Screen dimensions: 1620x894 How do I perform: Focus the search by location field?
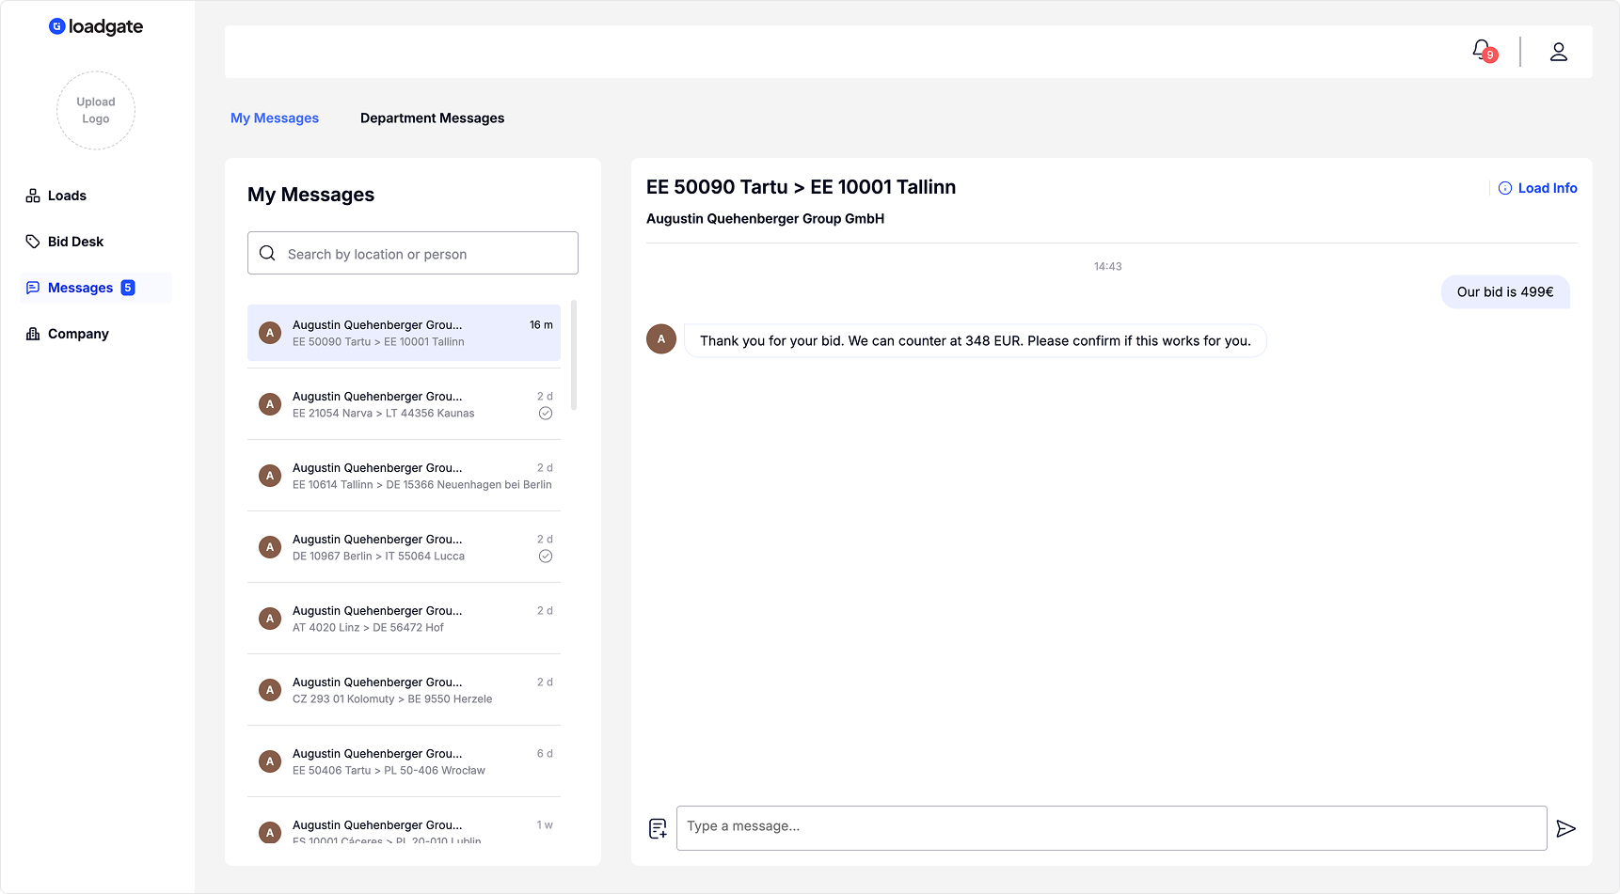click(x=423, y=254)
